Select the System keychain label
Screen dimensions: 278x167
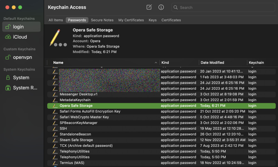pos(21,78)
